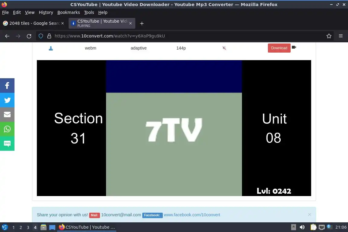Dismiss the Share your opinion banner
Screen dimensions: 348x232
click(309, 214)
